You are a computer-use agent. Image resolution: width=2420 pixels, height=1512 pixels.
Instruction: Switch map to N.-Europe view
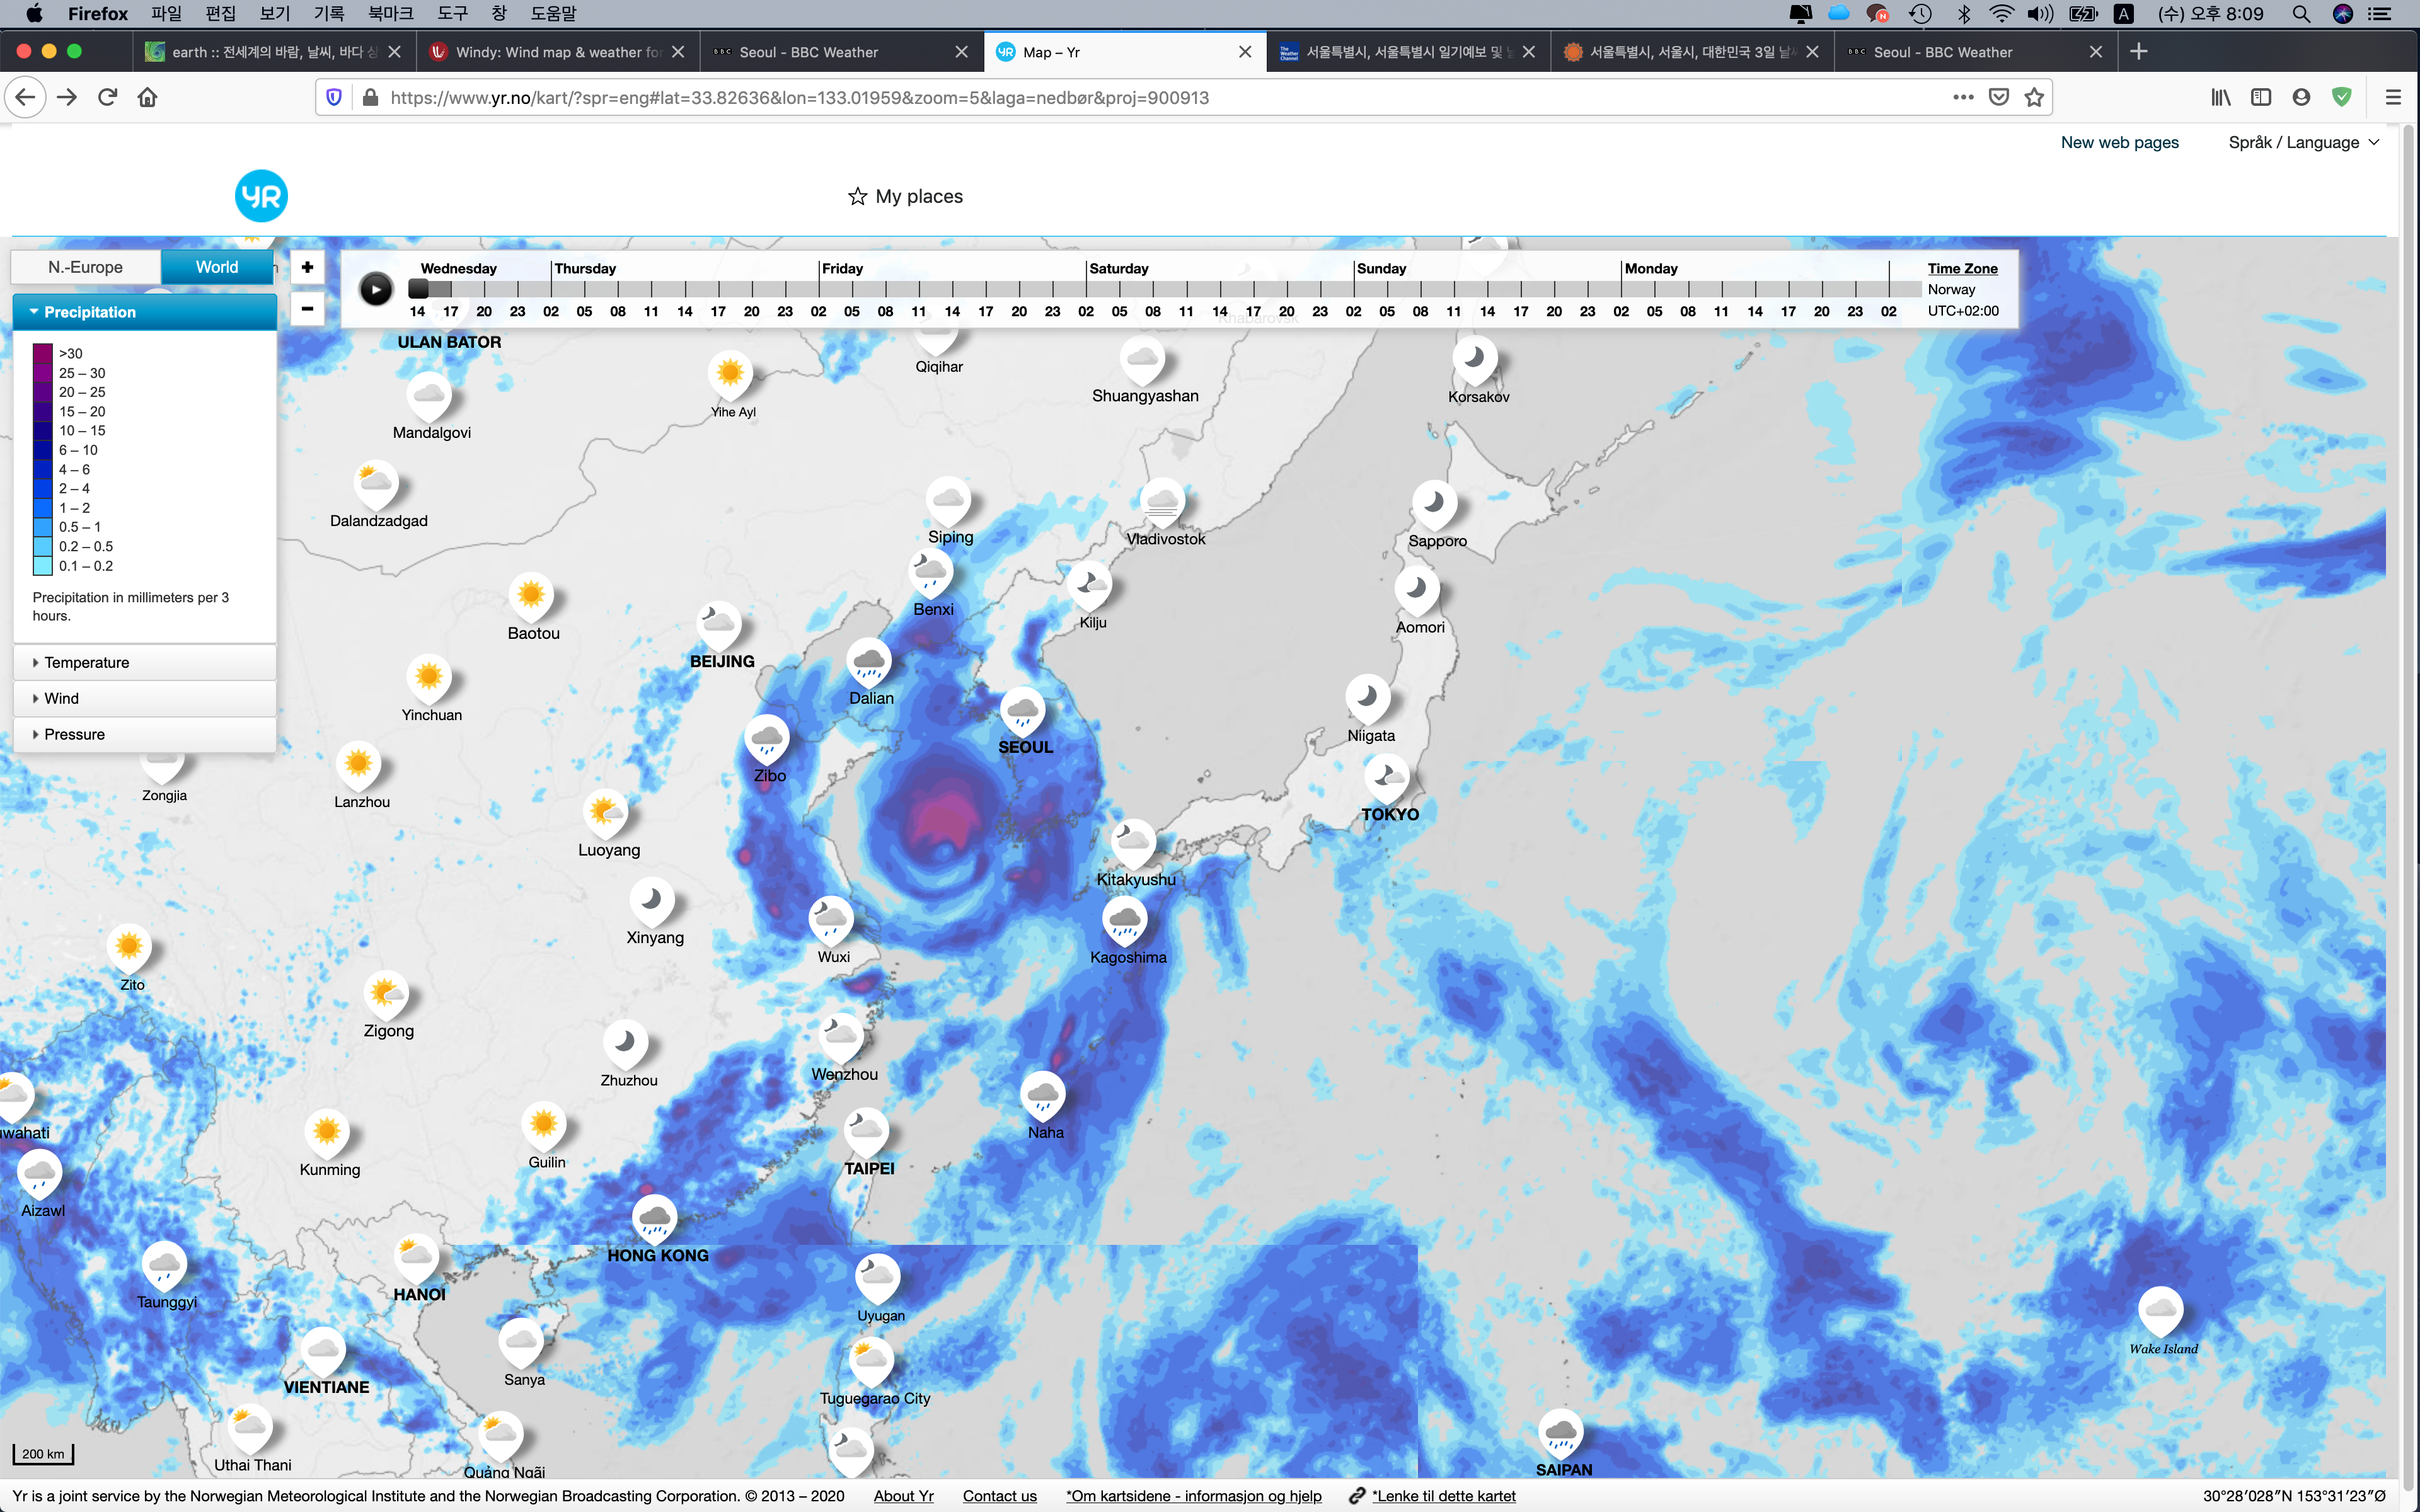coord(86,267)
